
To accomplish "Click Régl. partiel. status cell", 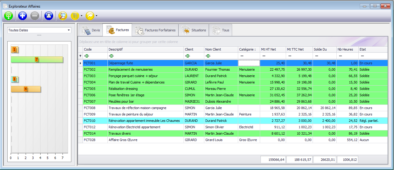I will 373,121.
